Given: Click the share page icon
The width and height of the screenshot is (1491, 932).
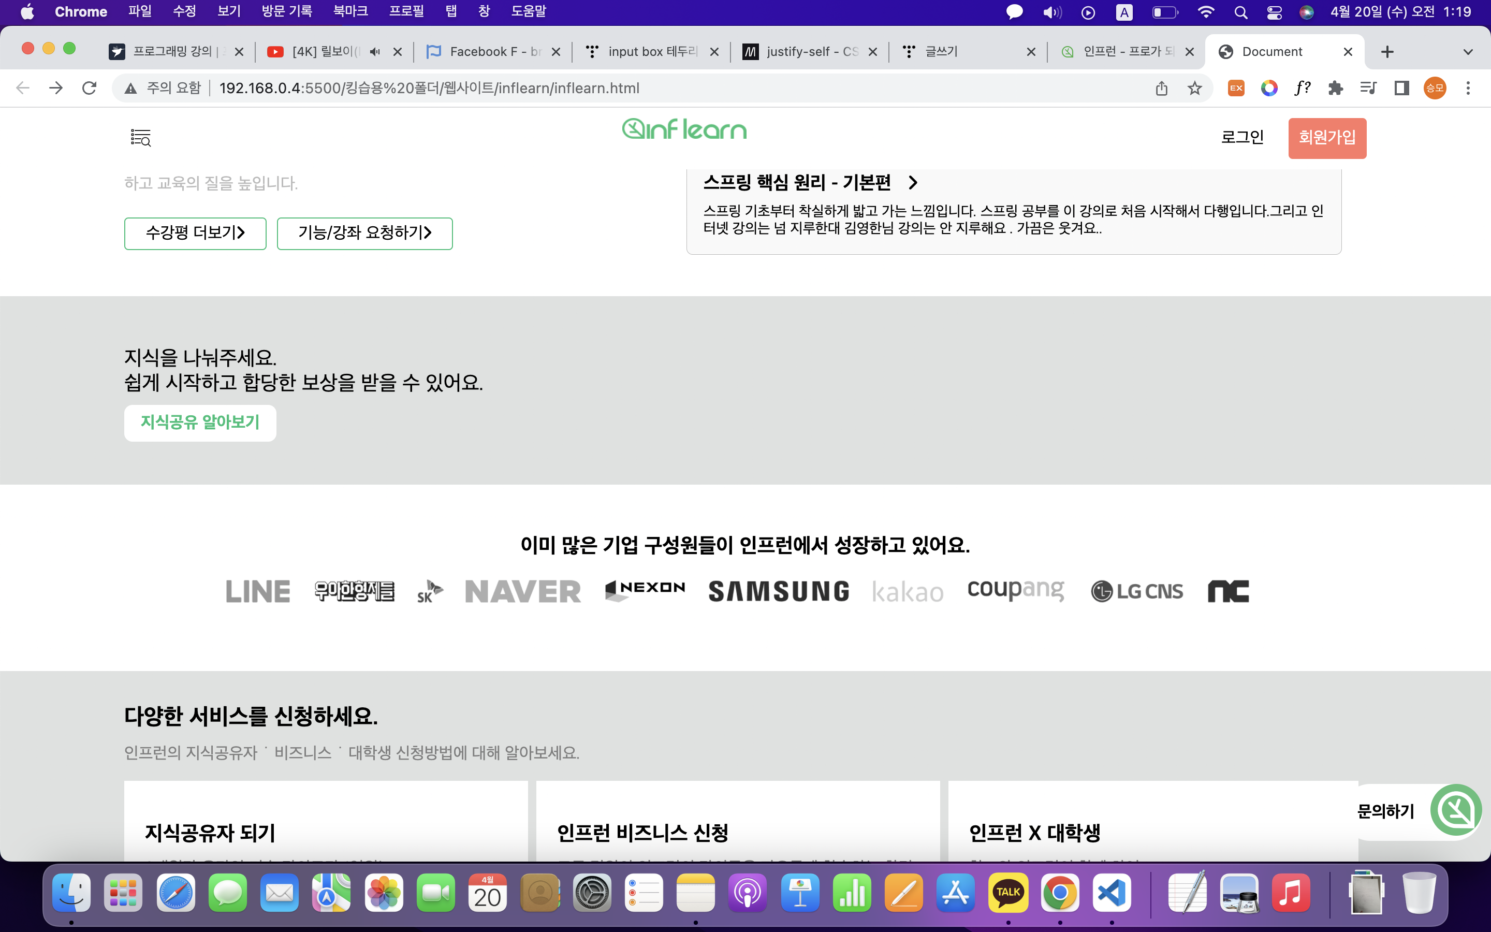Looking at the screenshot, I should [x=1161, y=88].
